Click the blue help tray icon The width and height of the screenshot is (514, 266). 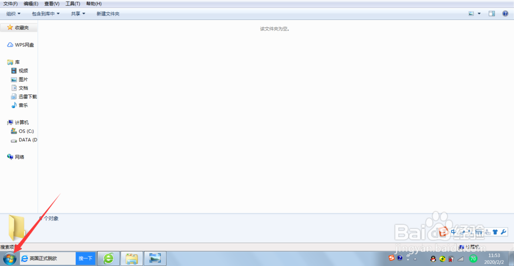tap(399, 258)
